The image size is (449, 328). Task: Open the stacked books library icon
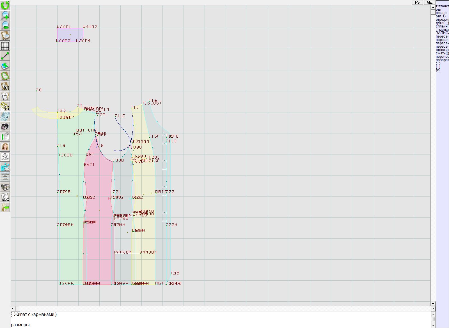(x=5, y=187)
